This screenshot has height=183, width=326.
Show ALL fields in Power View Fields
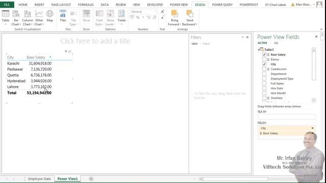[276, 43]
